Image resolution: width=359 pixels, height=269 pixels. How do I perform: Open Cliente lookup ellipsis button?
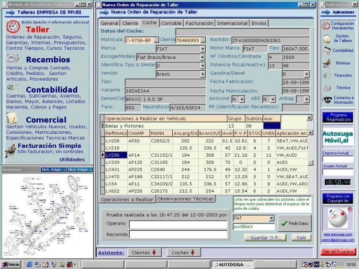coord(203,41)
